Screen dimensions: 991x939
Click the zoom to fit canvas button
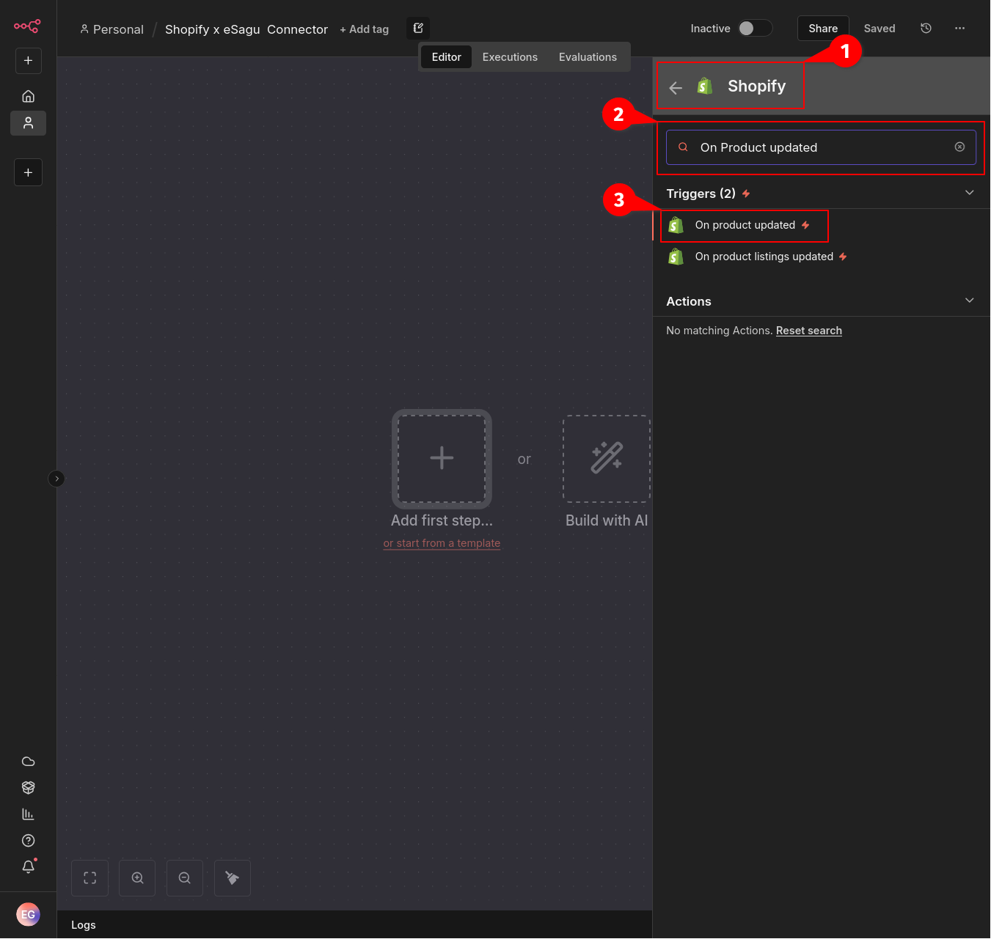(x=90, y=878)
